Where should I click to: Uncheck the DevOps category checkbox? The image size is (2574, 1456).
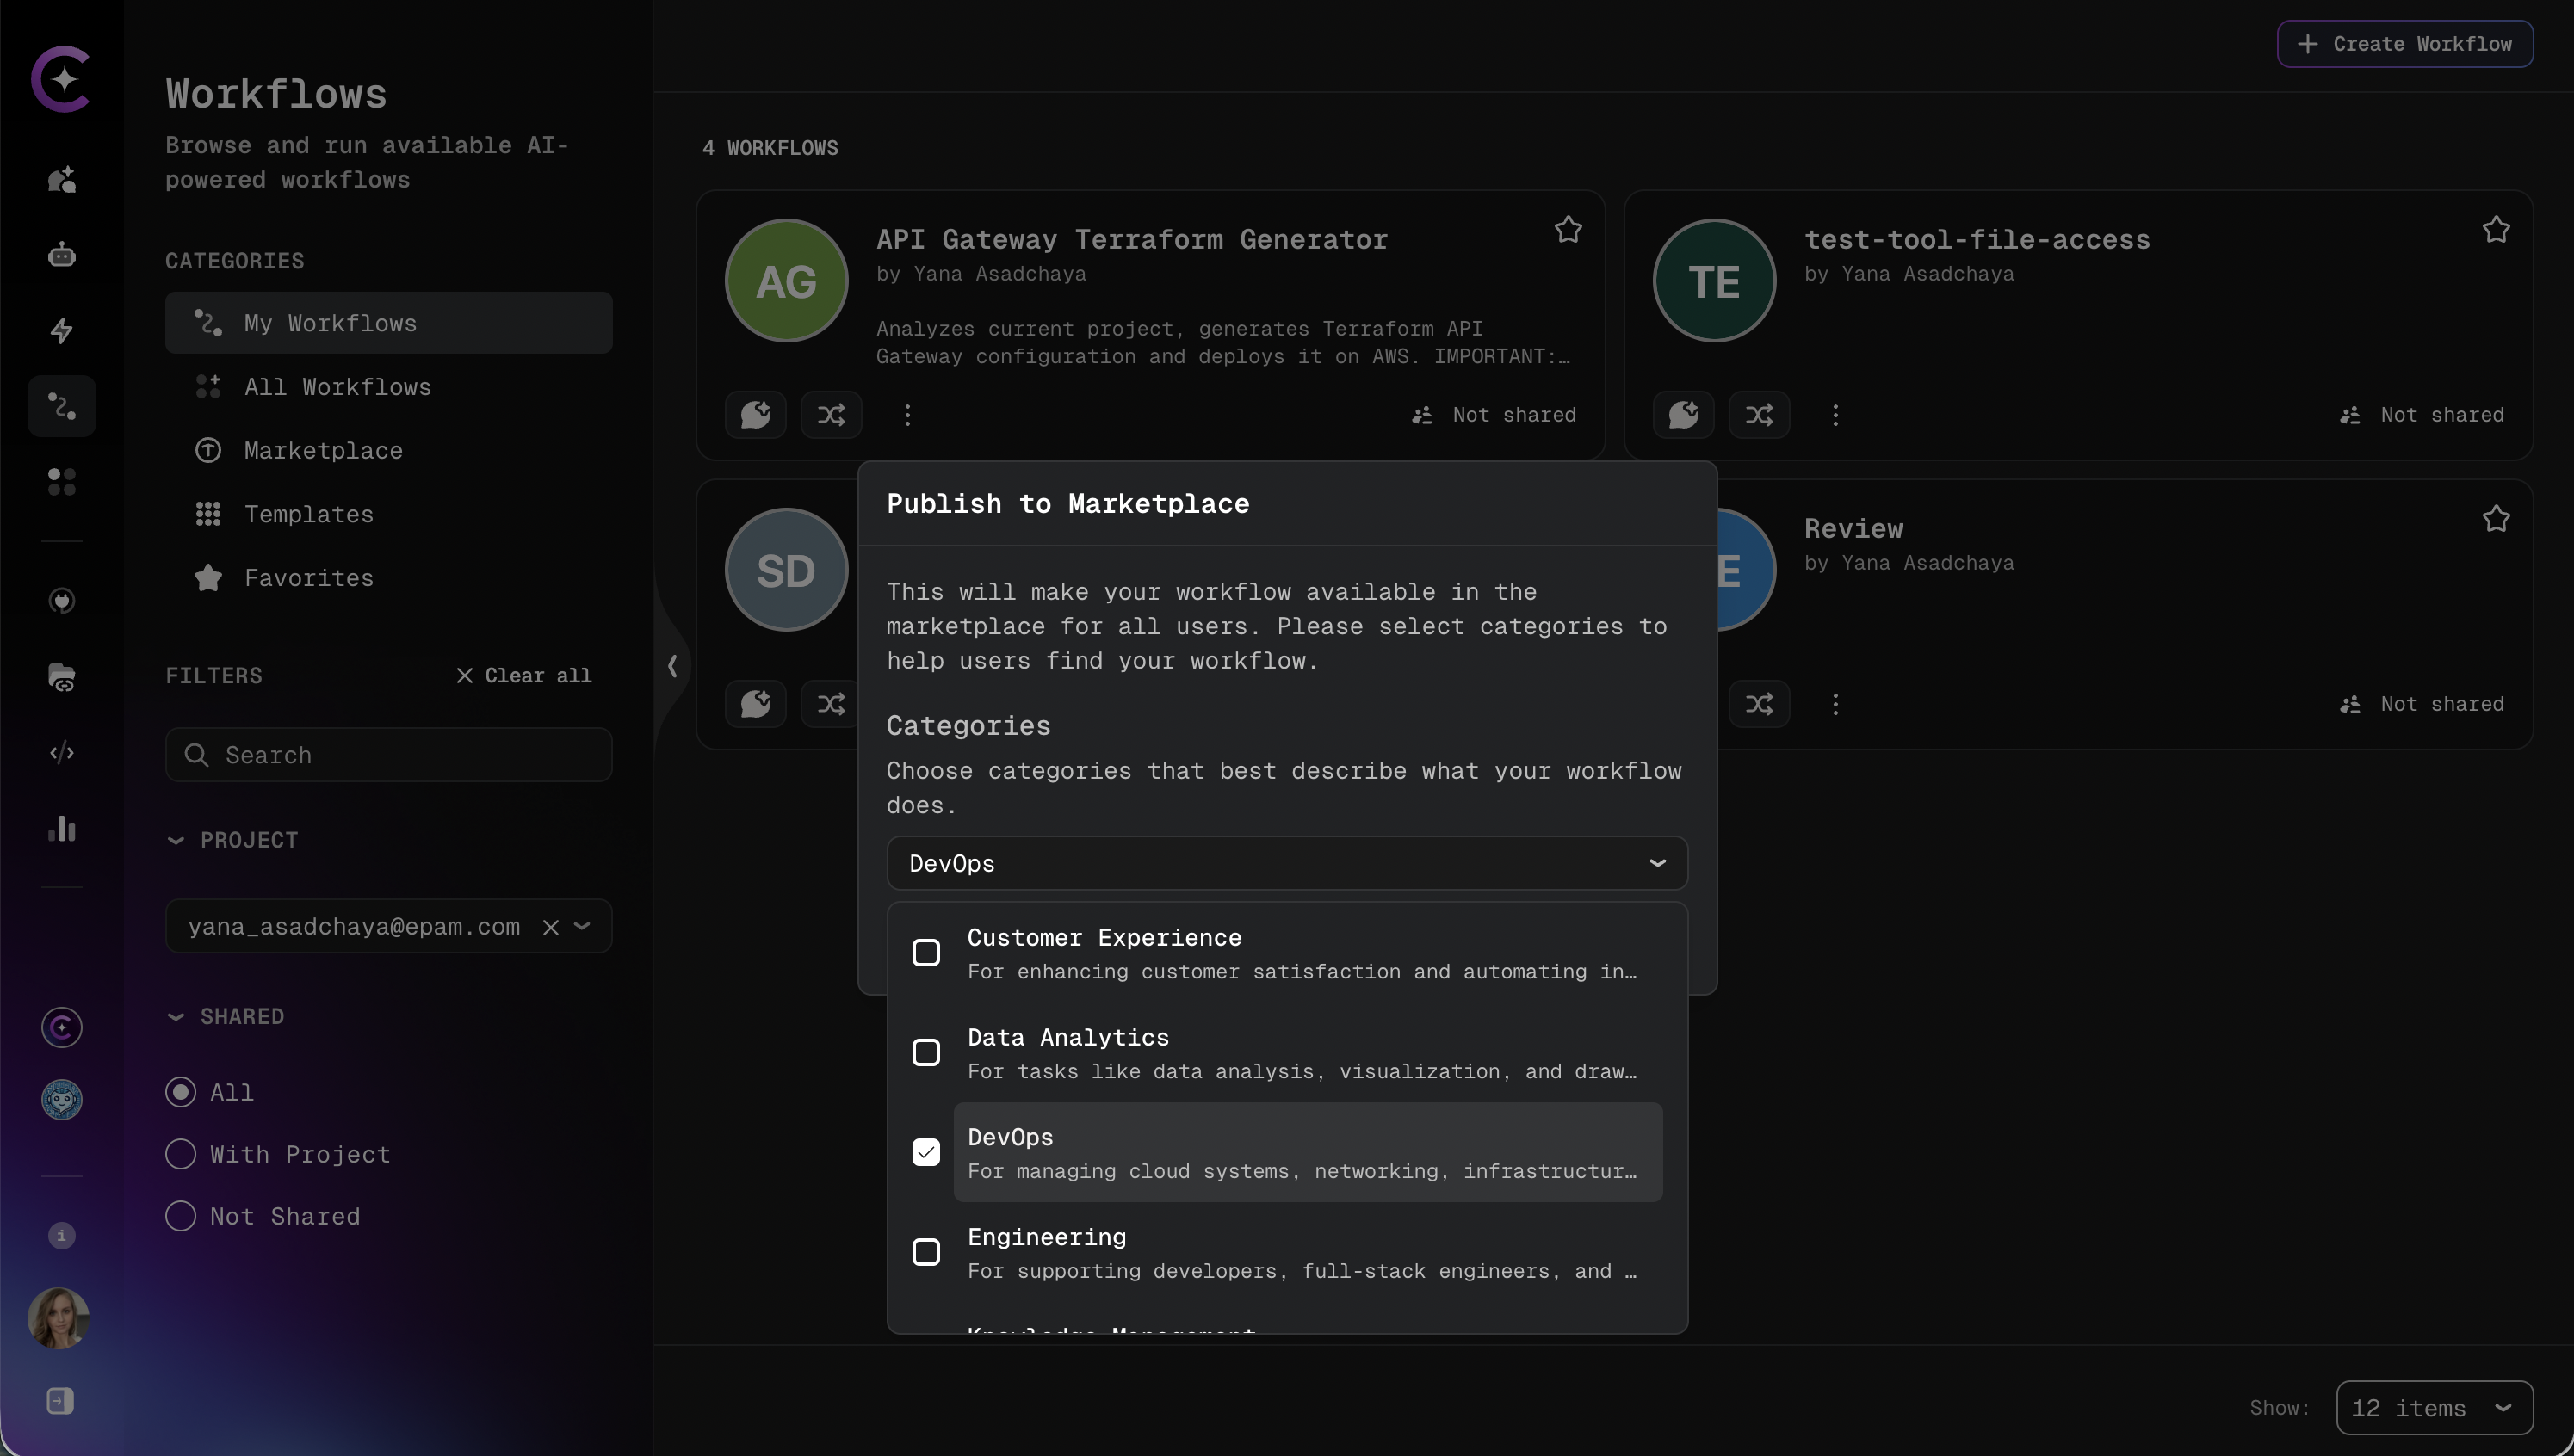pyautogui.click(x=926, y=1152)
